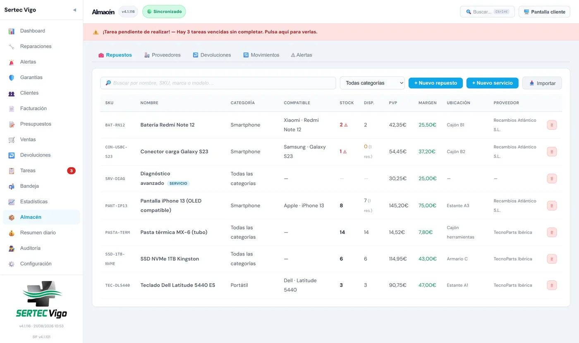Image resolution: width=579 pixels, height=343 pixels.
Task: Open the Alertas tab in Almacén
Action: coord(301,55)
